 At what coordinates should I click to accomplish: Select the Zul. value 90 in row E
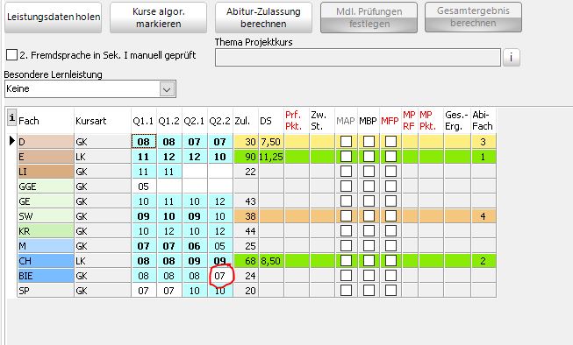tap(246, 157)
